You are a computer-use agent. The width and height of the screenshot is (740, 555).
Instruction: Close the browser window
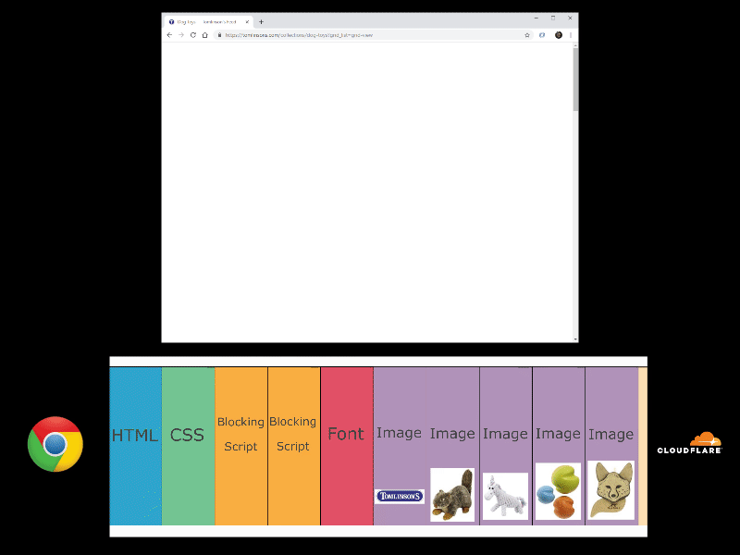570,18
